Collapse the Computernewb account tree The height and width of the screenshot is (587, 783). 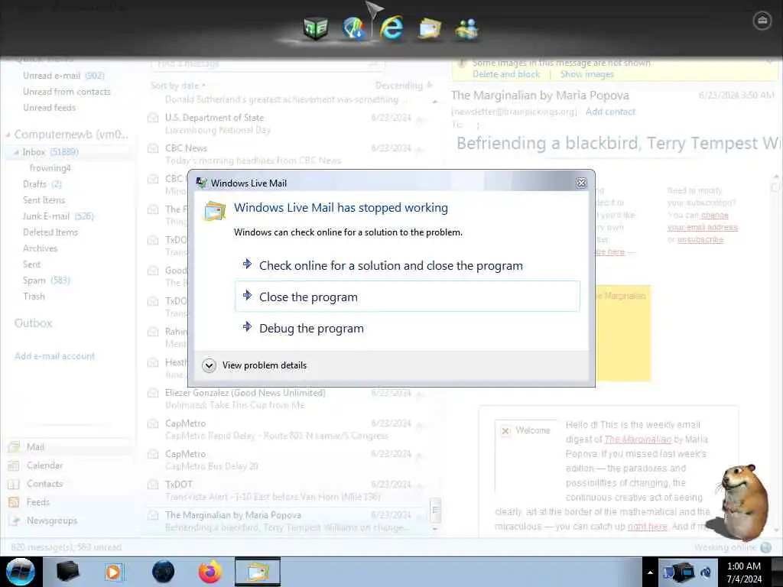pos(8,135)
